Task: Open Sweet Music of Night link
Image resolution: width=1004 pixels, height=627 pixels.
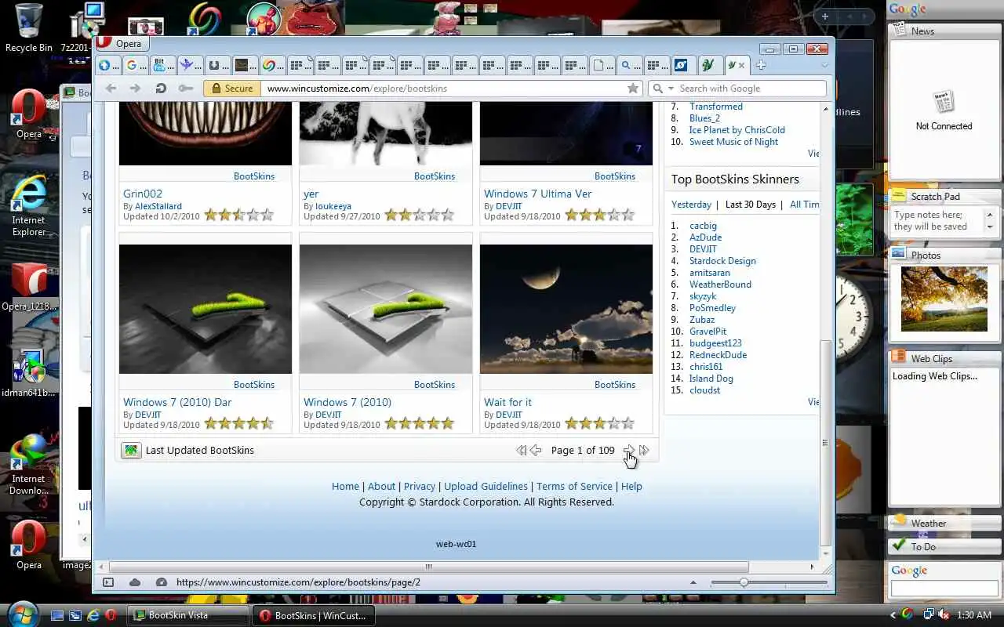Action: point(734,142)
